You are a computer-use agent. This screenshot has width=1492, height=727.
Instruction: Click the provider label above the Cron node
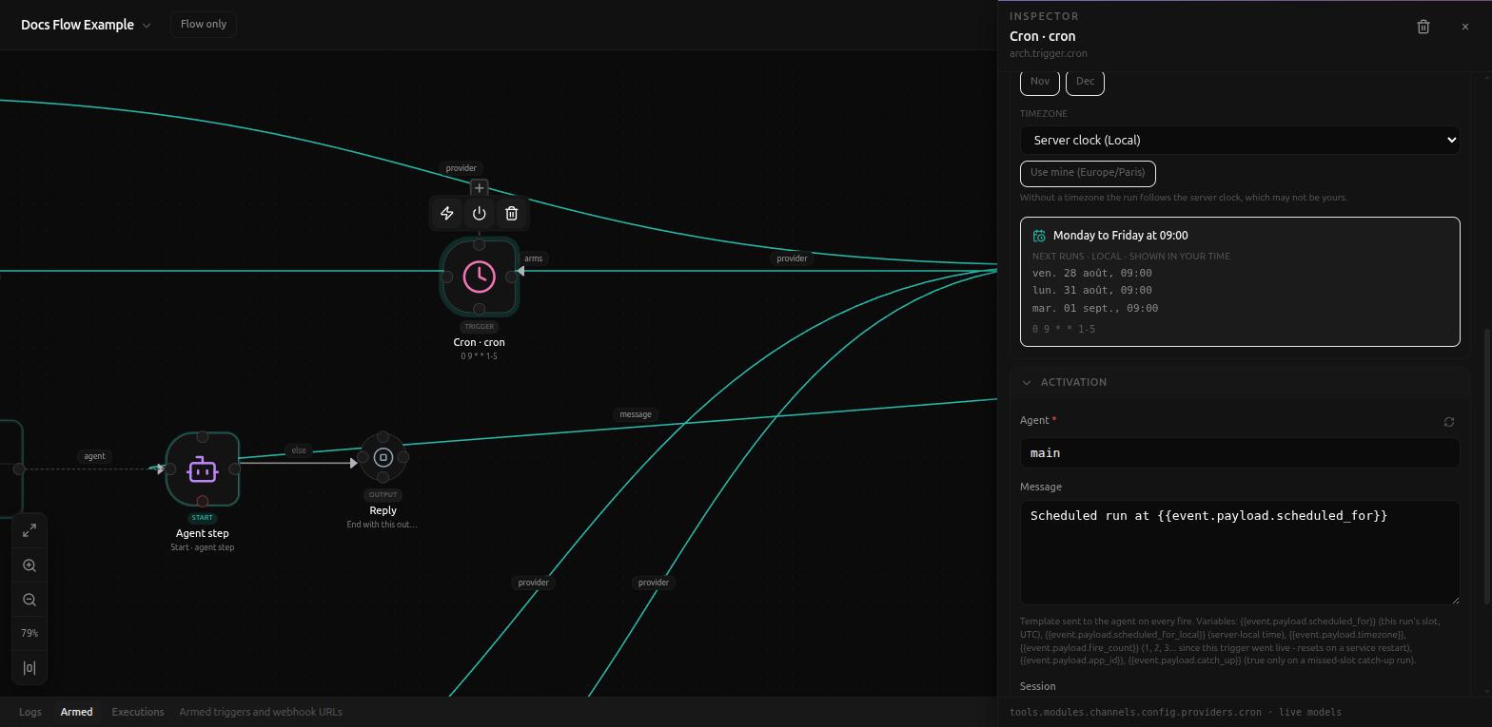click(461, 168)
